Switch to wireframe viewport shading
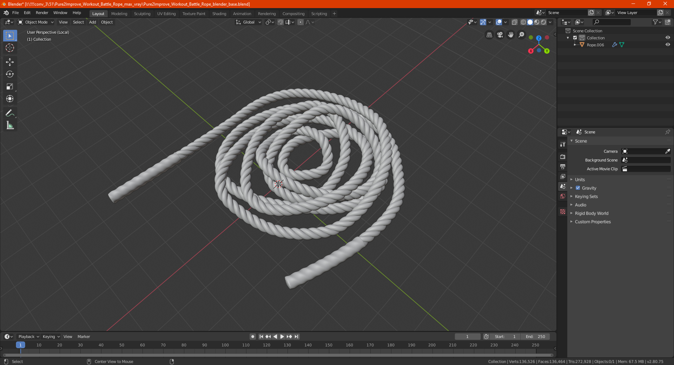 point(523,22)
